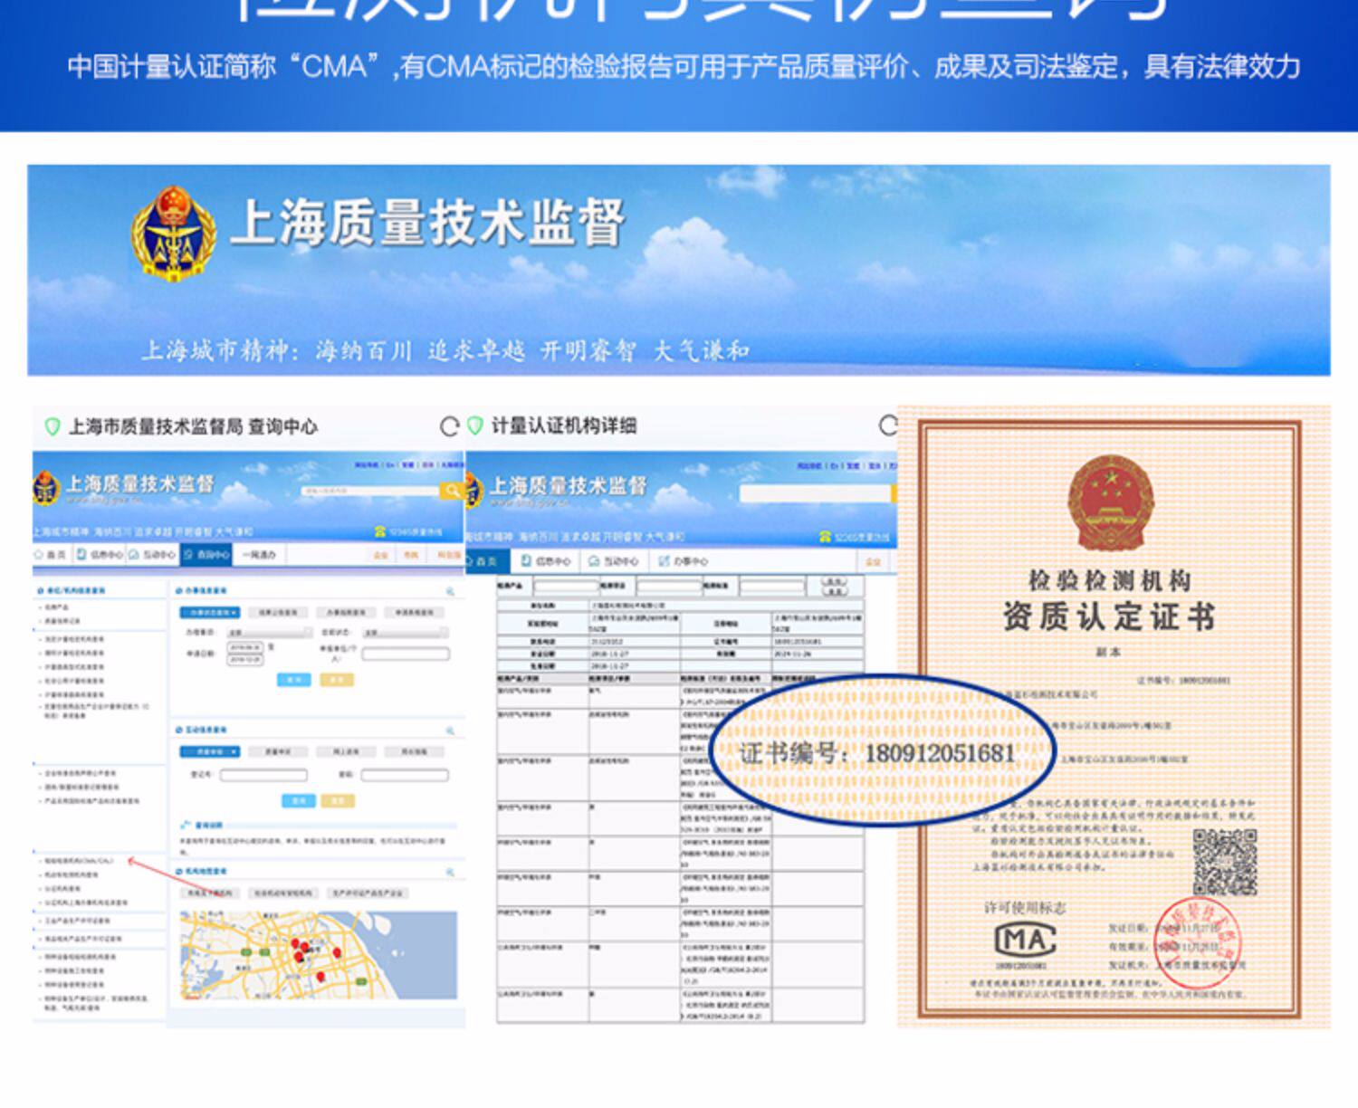Viewport: 1358px width, 1108px height.
Task: Open the 首页 tab on the 计量认证机构详细 page
Action: click(487, 561)
